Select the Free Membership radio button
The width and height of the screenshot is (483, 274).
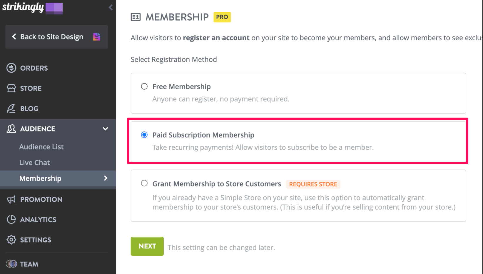[144, 86]
